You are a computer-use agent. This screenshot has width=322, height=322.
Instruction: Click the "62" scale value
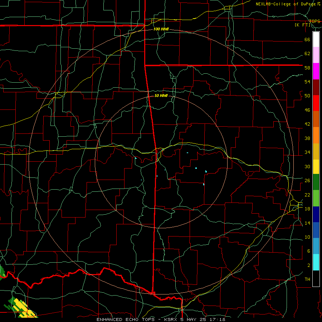[307, 54]
